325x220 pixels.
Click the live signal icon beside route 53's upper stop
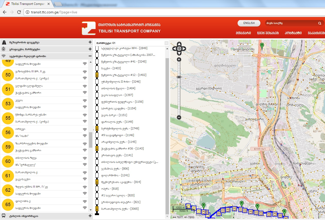pyautogui.click(x=85, y=101)
